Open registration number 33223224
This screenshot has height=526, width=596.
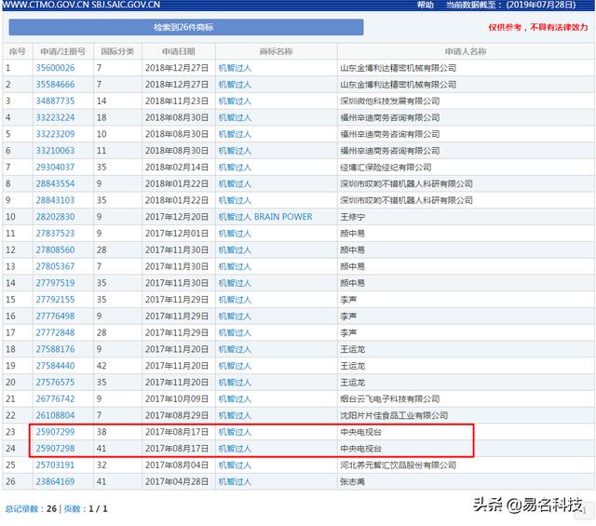click(x=55, y=117)
